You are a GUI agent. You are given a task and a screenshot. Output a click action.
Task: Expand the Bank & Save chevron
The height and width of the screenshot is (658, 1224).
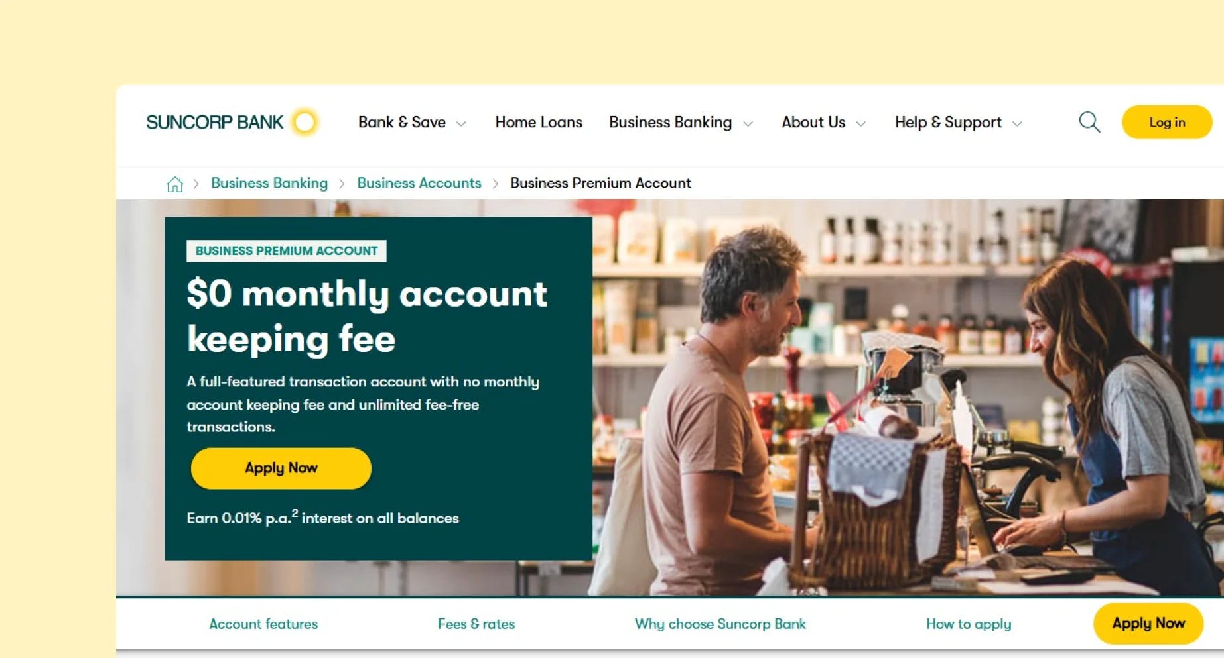pos(462,123)
